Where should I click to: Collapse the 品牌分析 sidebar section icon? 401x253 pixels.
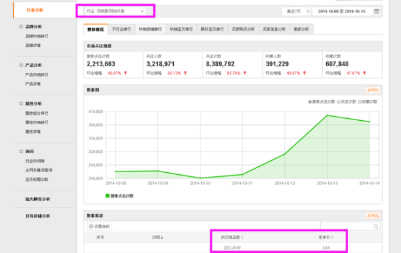pyautogui.click(x=21, y=27)
